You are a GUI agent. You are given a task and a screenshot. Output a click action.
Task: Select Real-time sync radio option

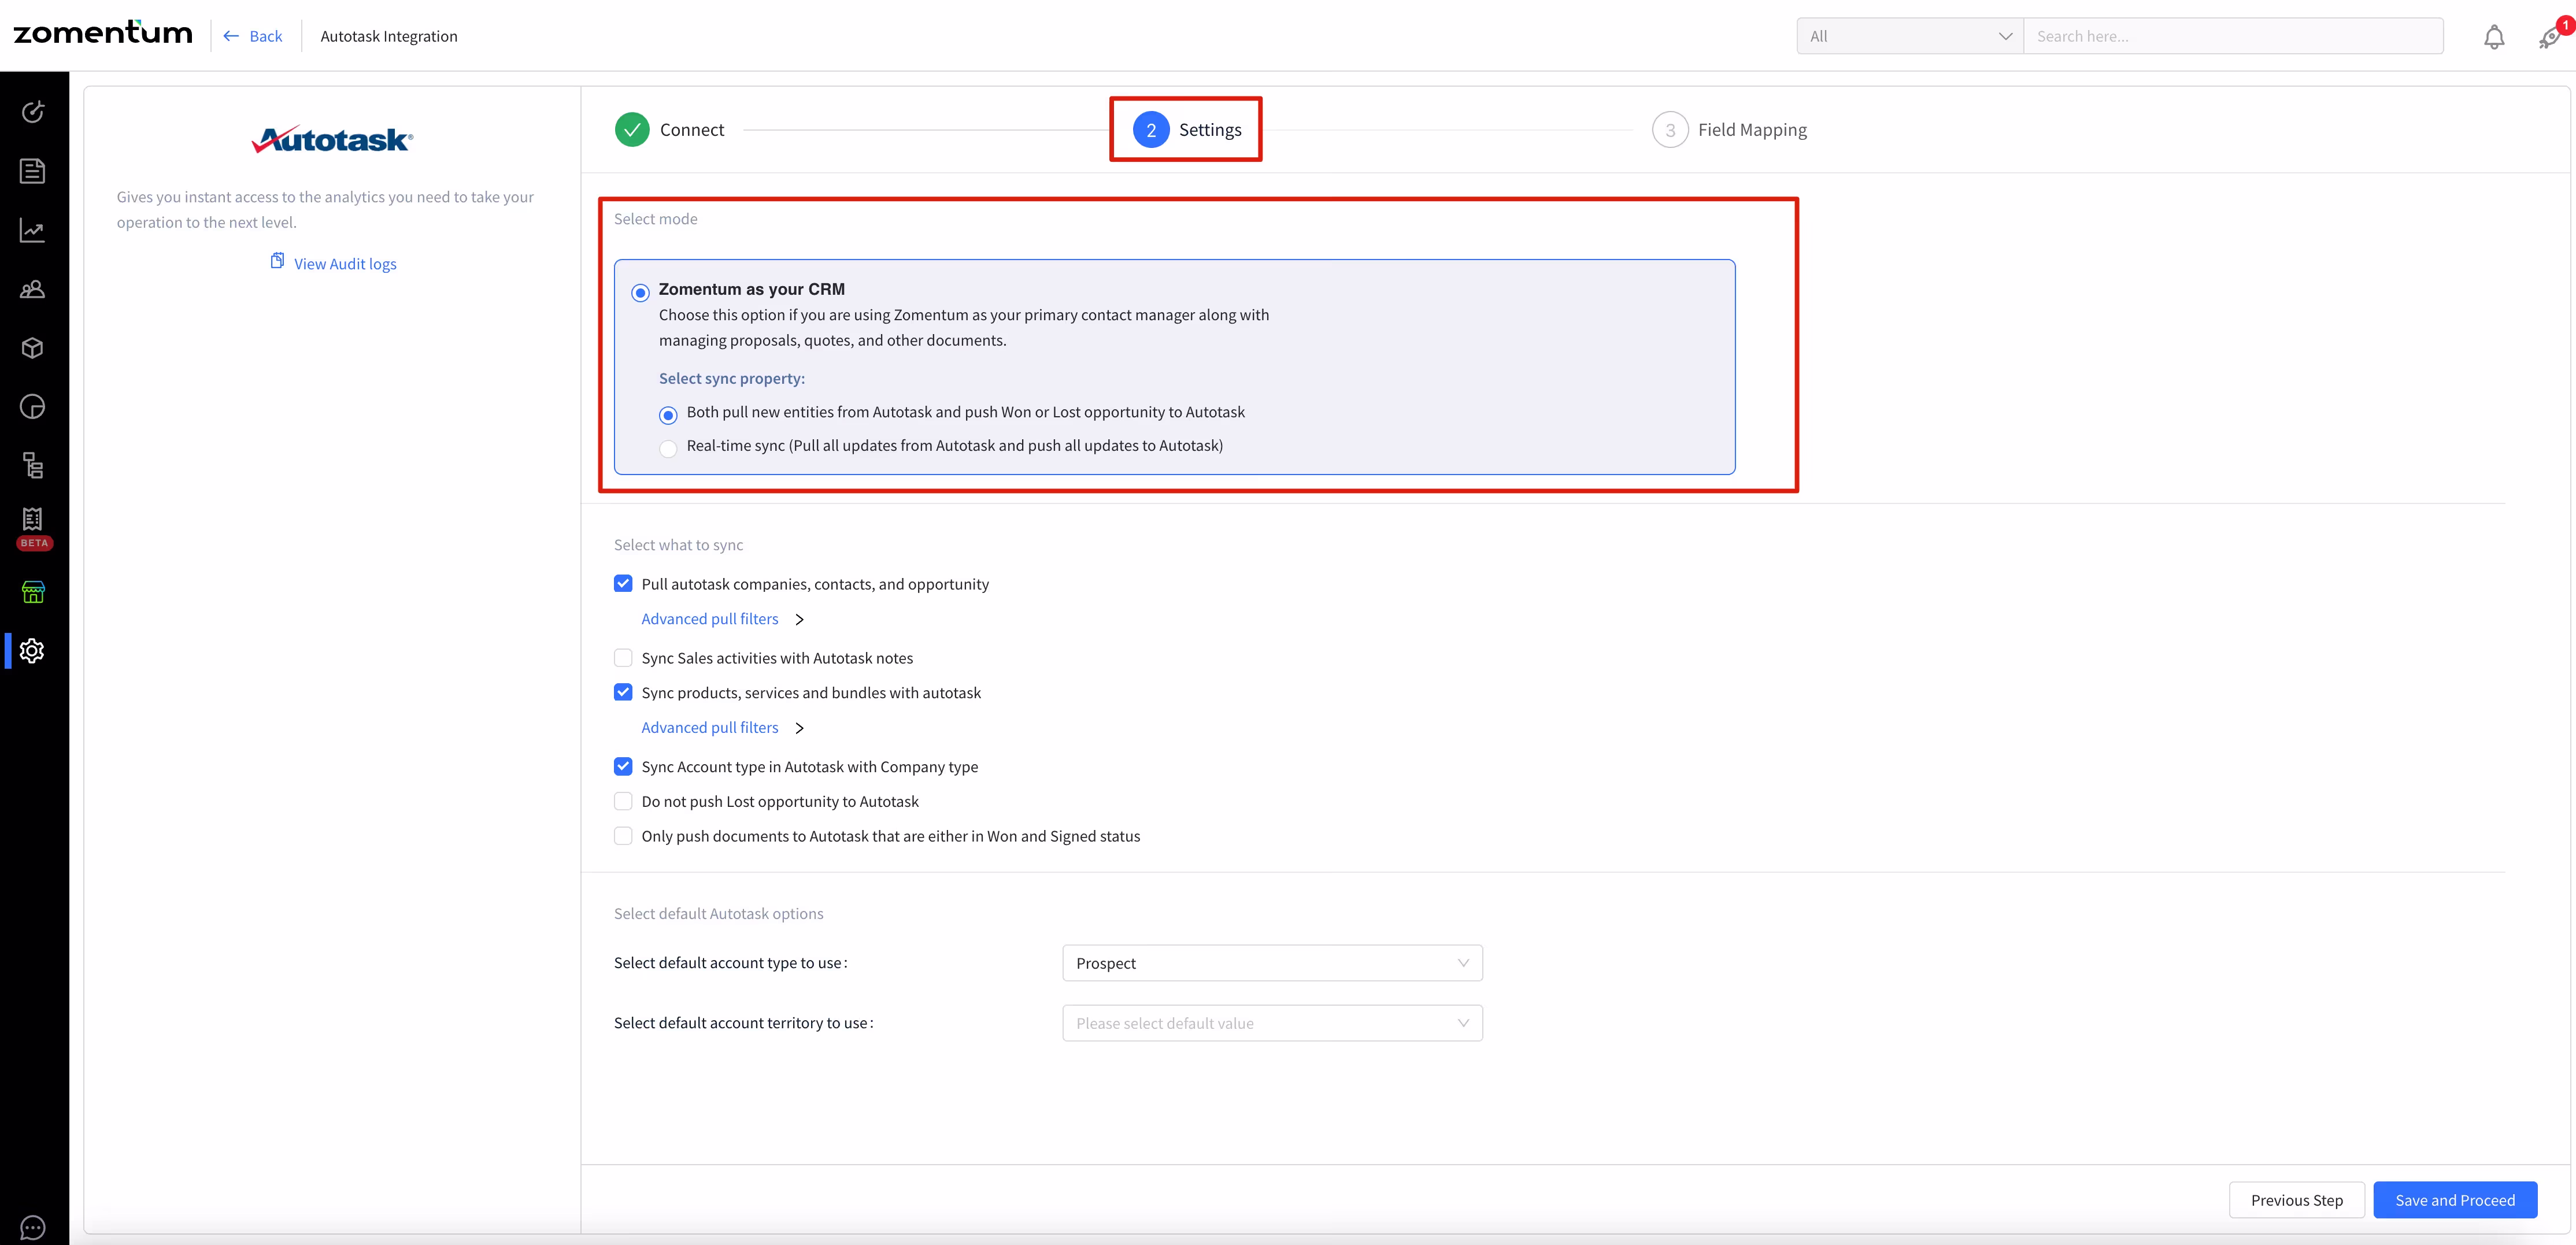pos(668,448)
